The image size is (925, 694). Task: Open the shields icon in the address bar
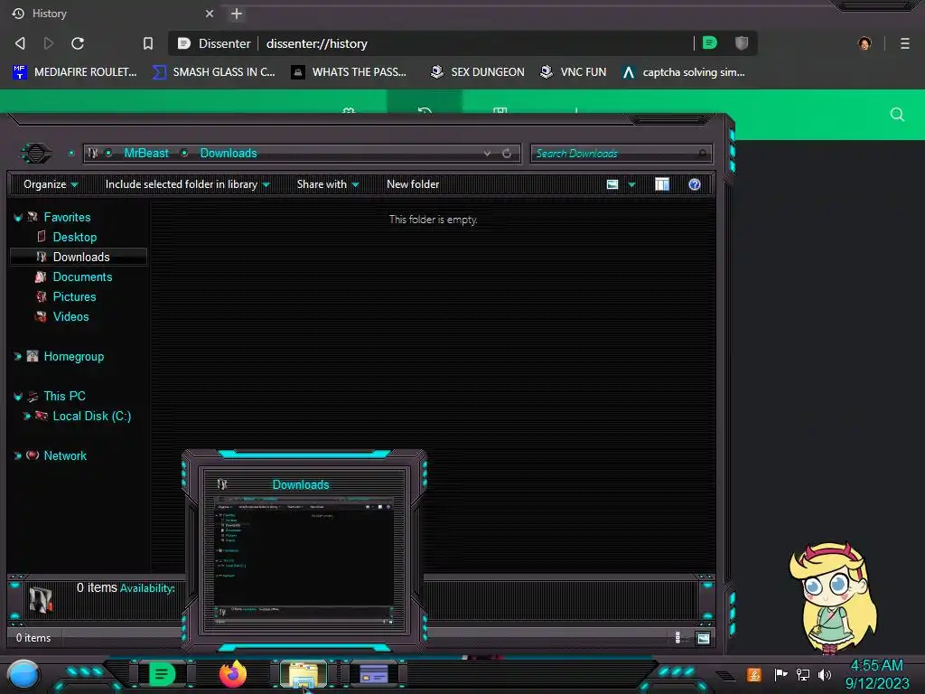(742, 42)
